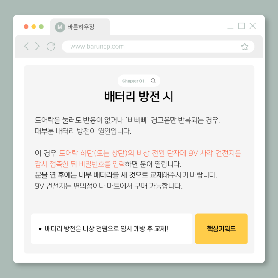Bookmark the page with star icon

(245, 47)
